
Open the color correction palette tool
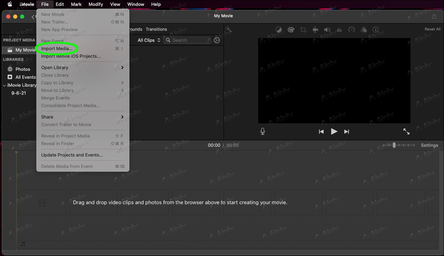[291, 30]
